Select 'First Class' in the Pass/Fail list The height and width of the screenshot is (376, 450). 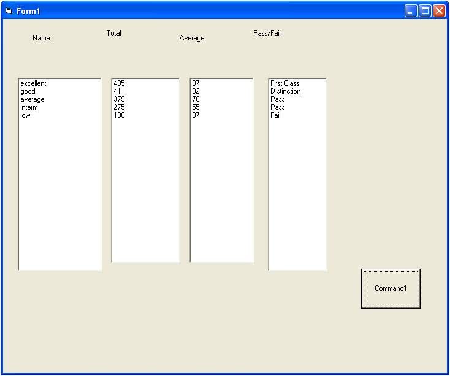pos(284,83)
